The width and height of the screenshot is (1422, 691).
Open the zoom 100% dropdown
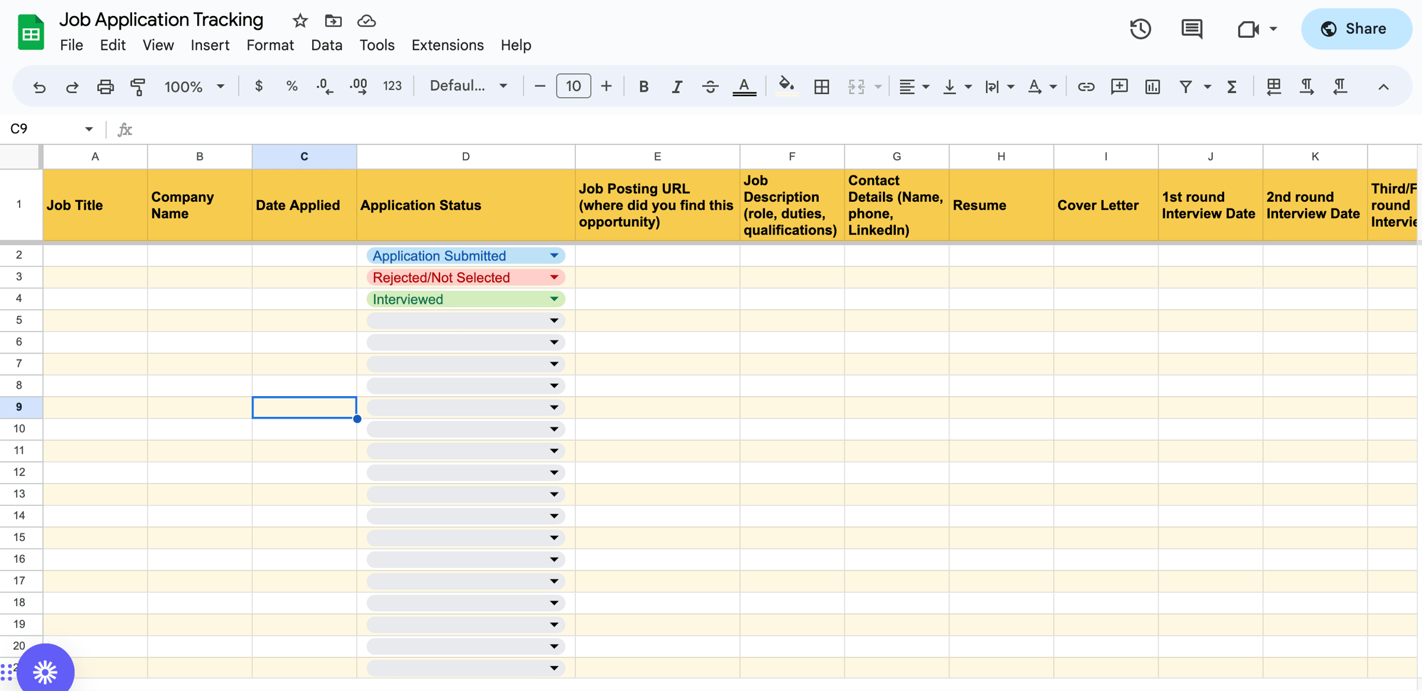194,86
